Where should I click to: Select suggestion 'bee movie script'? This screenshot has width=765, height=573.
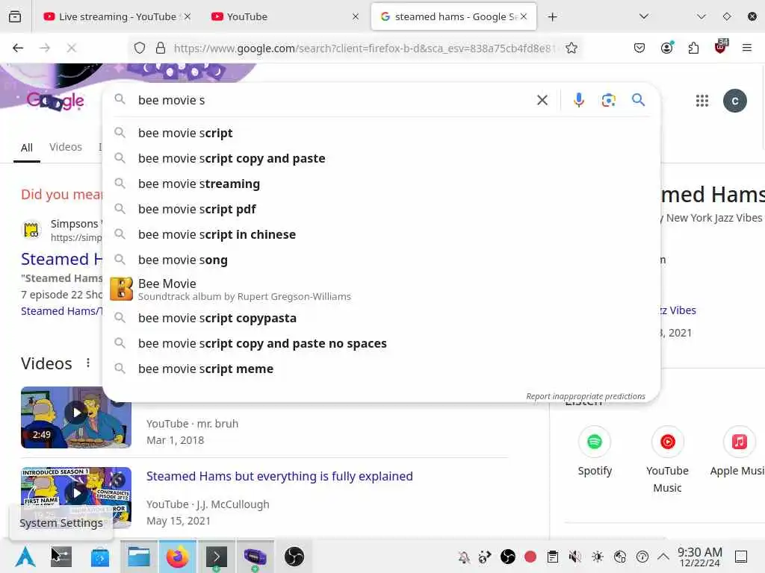click(381, 133)
